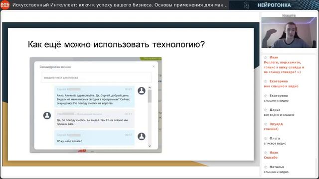Click Дарья's 'все видно и слышно' message
319x179 pixels.
tap(279, 115)
